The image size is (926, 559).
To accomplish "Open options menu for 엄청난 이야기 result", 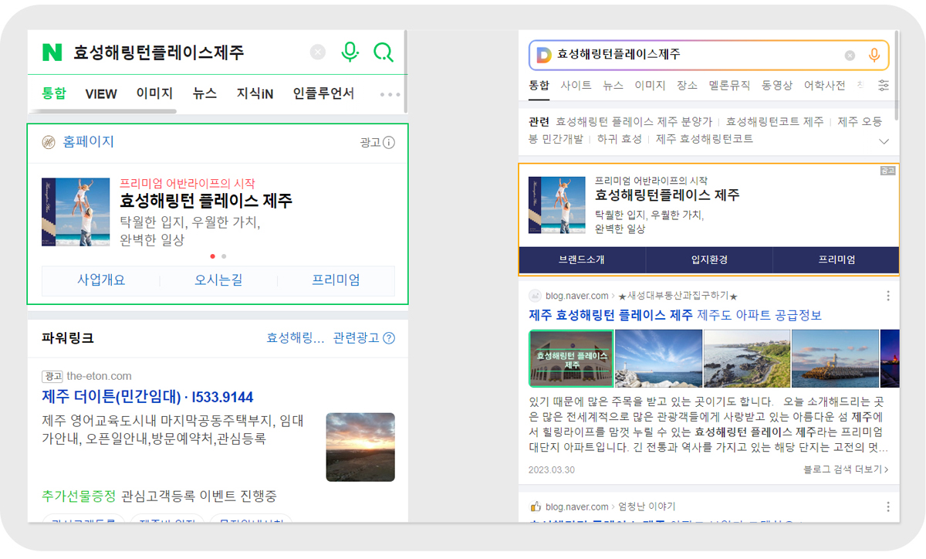I will [888, 506].
